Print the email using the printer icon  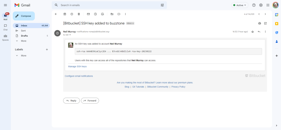[260, 23]
